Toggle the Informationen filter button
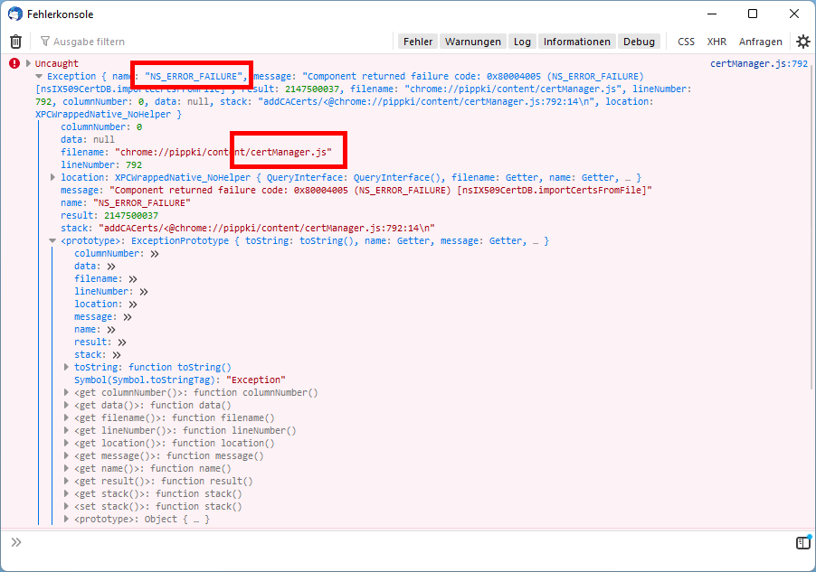Image resolution: width=816 pixels, height=572 pixels. 576,42
